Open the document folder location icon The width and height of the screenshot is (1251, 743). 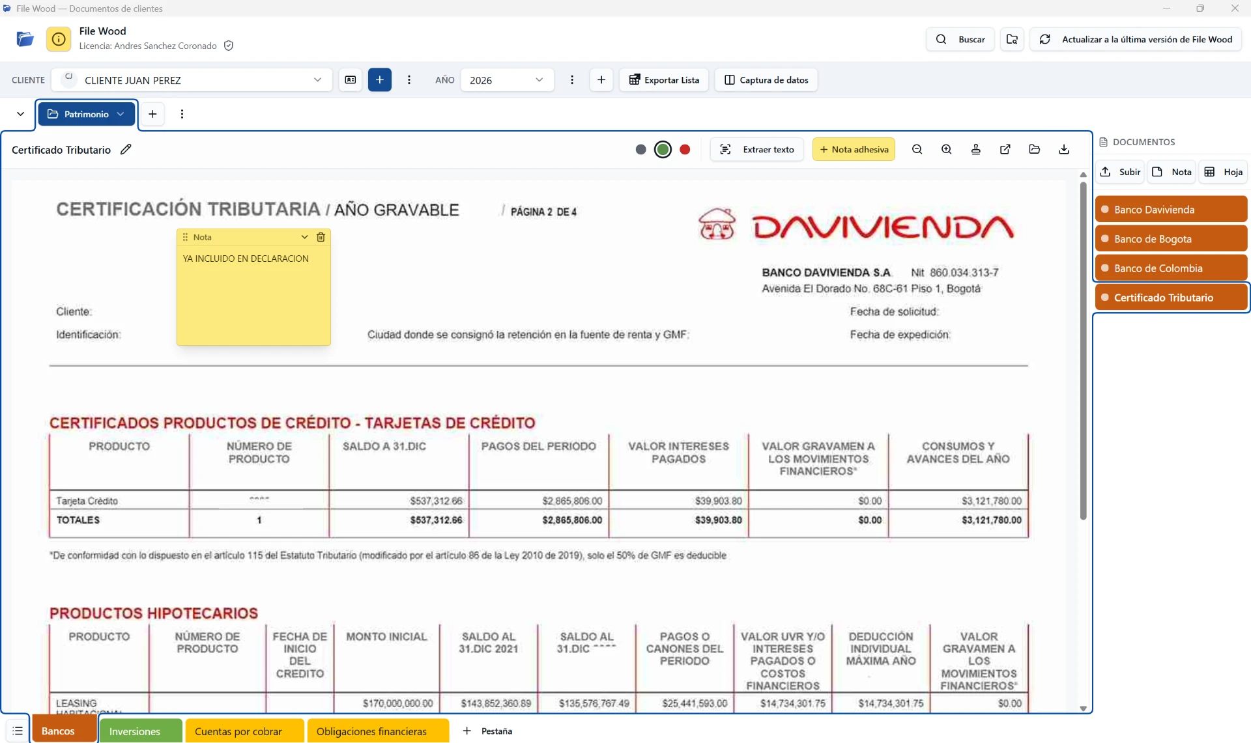pos(1034,149)
